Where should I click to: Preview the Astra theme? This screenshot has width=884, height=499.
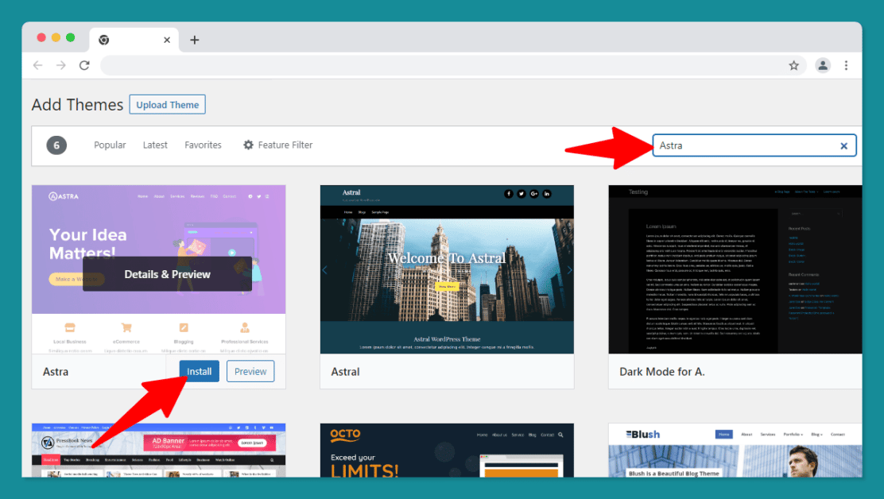pos(250,371)
